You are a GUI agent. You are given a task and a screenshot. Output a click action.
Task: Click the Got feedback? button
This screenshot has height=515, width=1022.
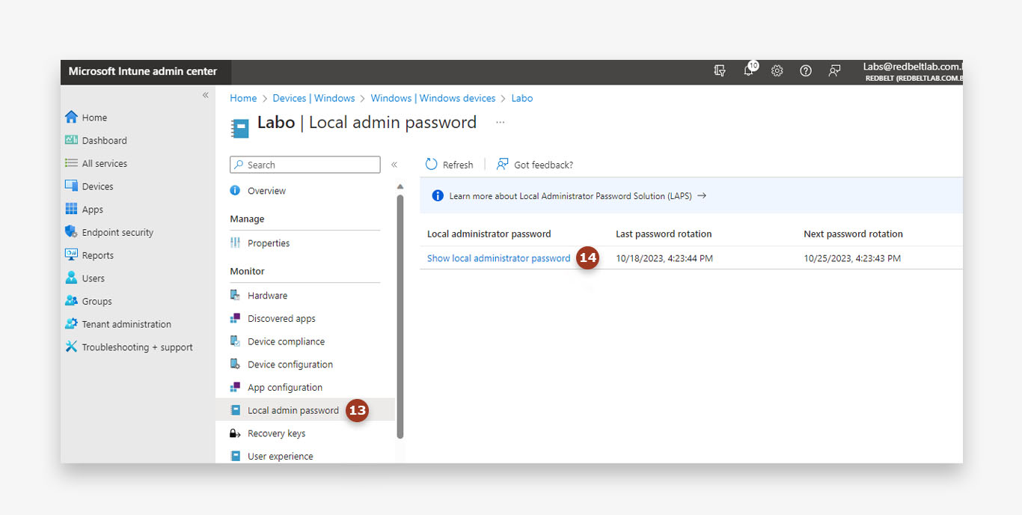[x=535, y=165]
